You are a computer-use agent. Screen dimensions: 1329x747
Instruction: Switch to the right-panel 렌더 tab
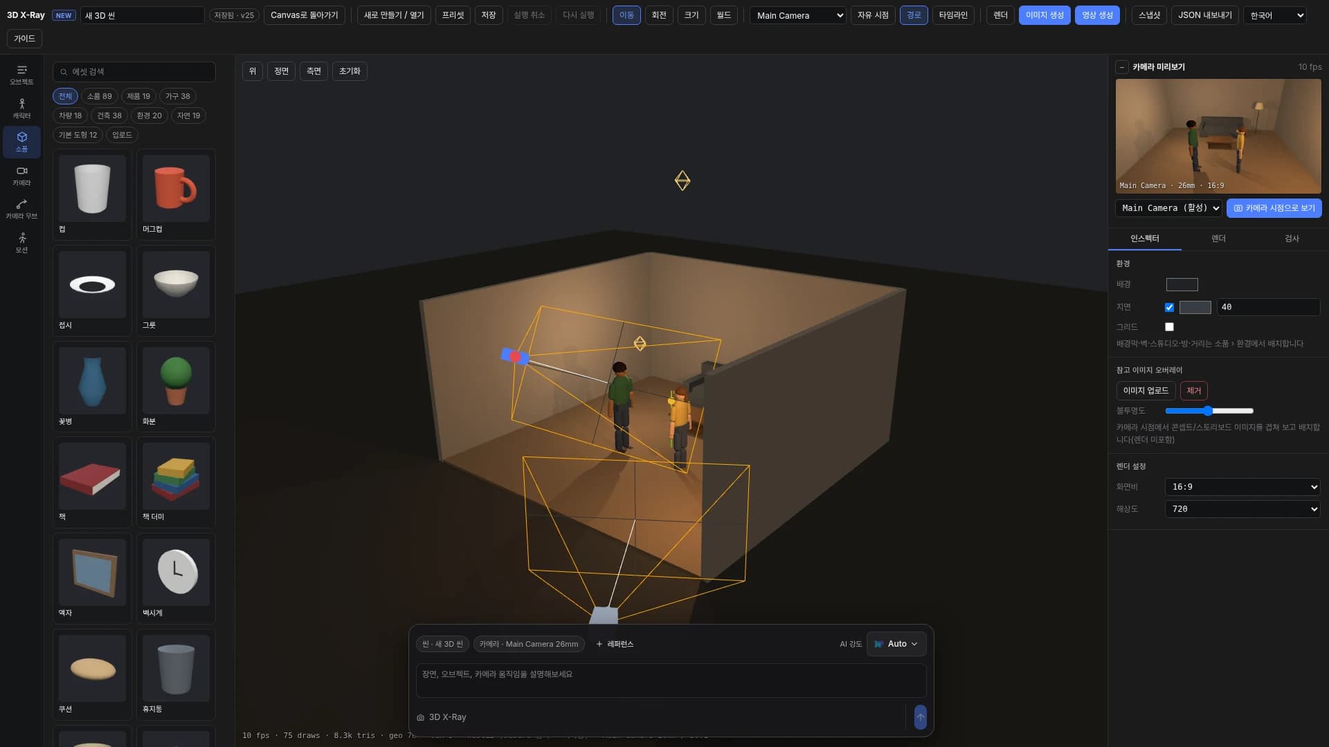coord(1218,239)
